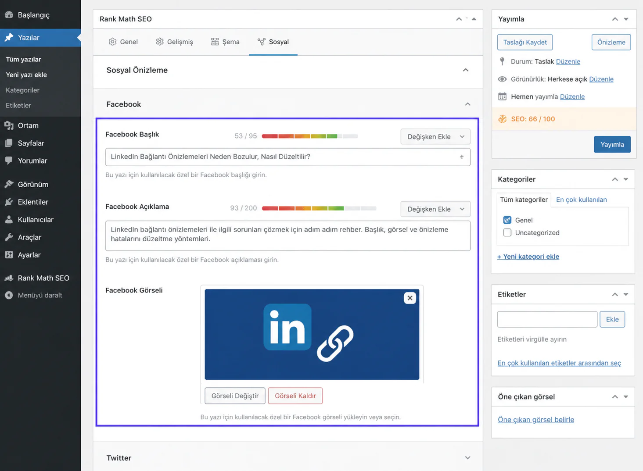Screen dimensions: 643x471
Task: Click Görseli Değiştir button
Action: (x=235, y=396)
